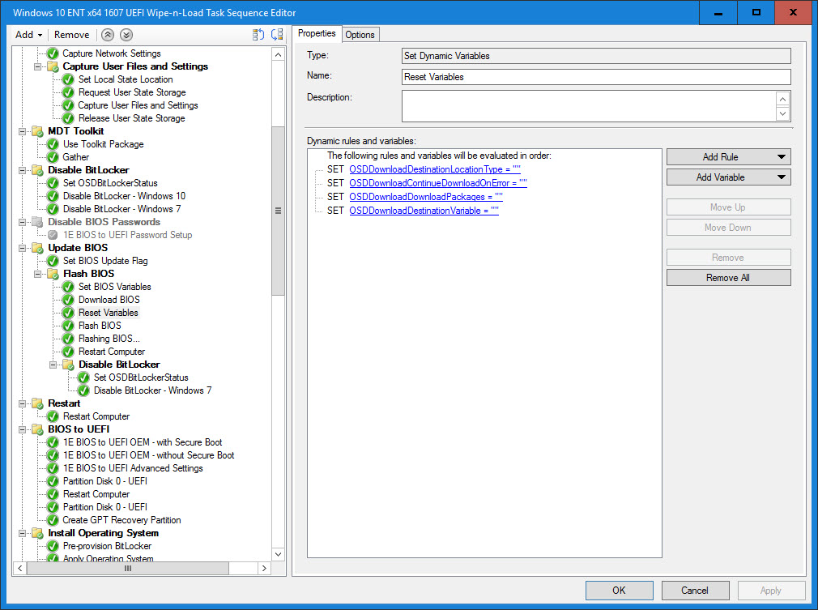Viewport: 818px width, 610px height.
Task: Open the Add Rule dropdown button
Action: click(x=728, y=157)
